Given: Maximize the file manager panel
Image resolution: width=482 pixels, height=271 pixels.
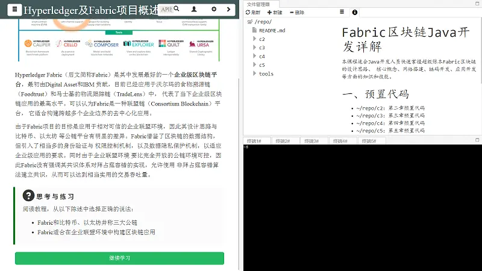Looking at the screenshot, I should point(477,4).
